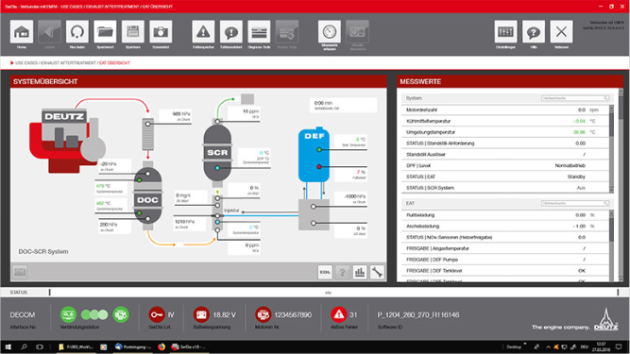Open the Hilfe help icon
Image resolution: width=630 pixels, height=354 pixels.
tap(533, 32)
